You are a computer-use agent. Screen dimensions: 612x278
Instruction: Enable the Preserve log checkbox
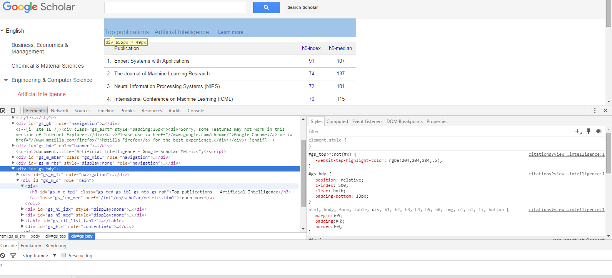click(64, 255)
